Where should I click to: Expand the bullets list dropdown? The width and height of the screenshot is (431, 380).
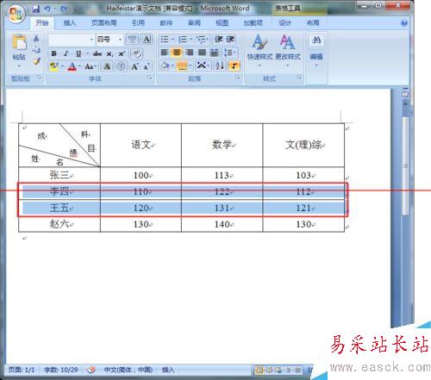tap(173, 40)
